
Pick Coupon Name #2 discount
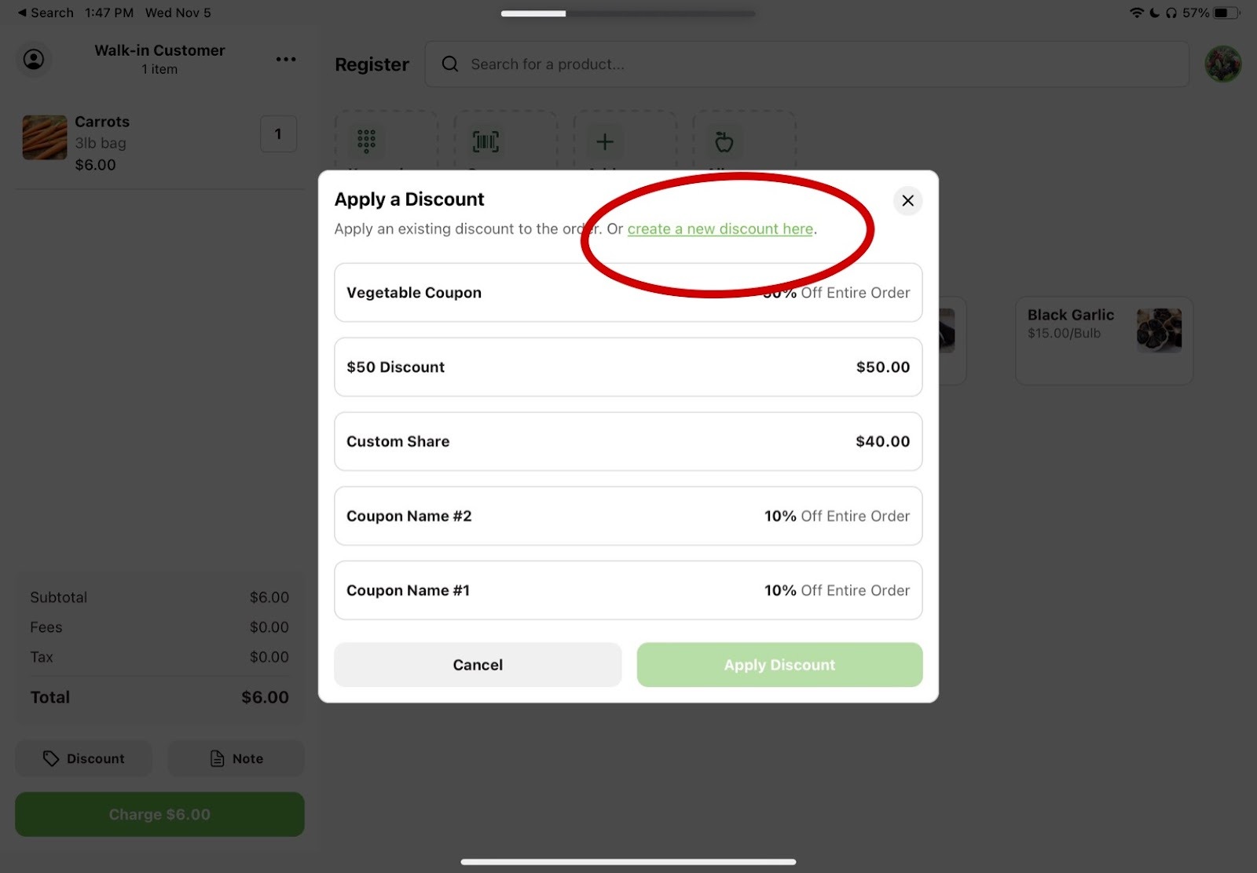pos(628,516)
